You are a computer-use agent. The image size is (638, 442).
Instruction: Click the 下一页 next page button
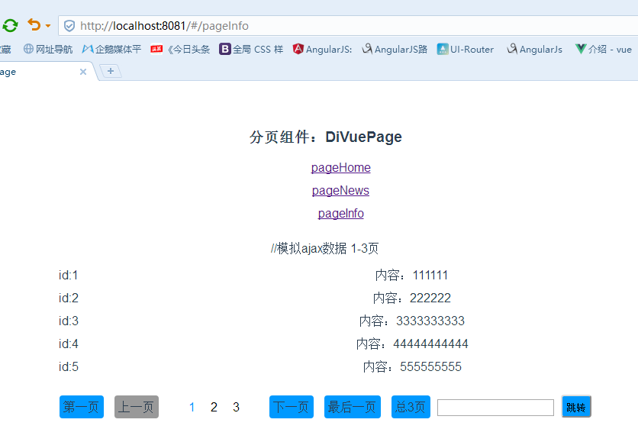(292, 407)
